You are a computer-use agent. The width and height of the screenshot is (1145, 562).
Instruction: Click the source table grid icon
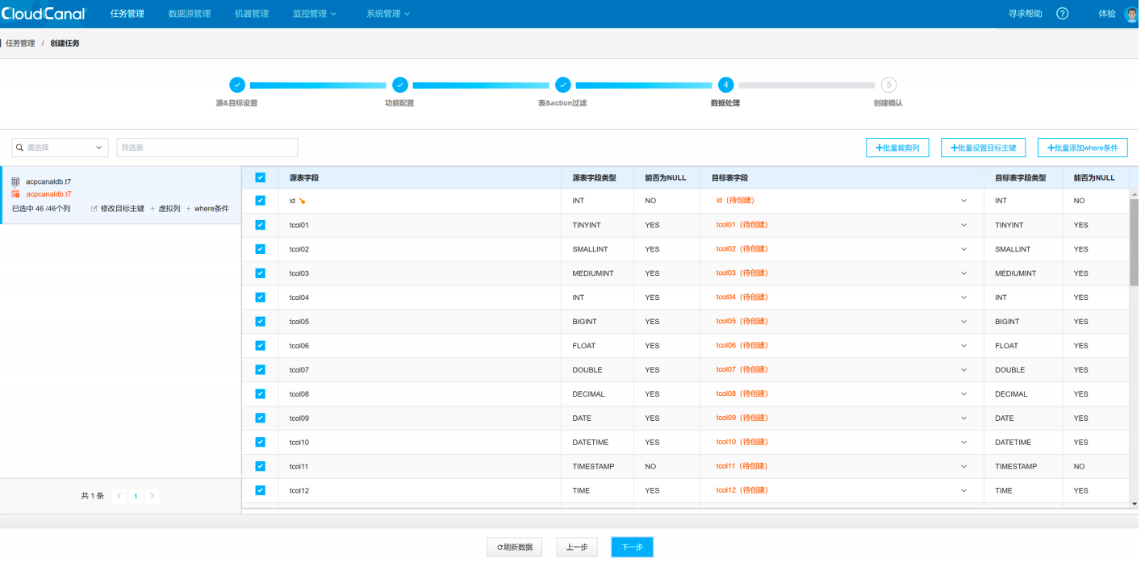pyautogui.click(x=15, y=182)
